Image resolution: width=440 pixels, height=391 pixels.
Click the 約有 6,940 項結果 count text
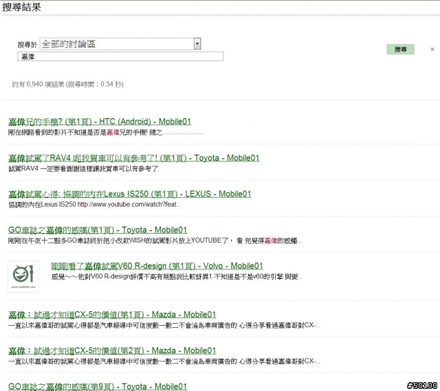[x=67, y=84]
